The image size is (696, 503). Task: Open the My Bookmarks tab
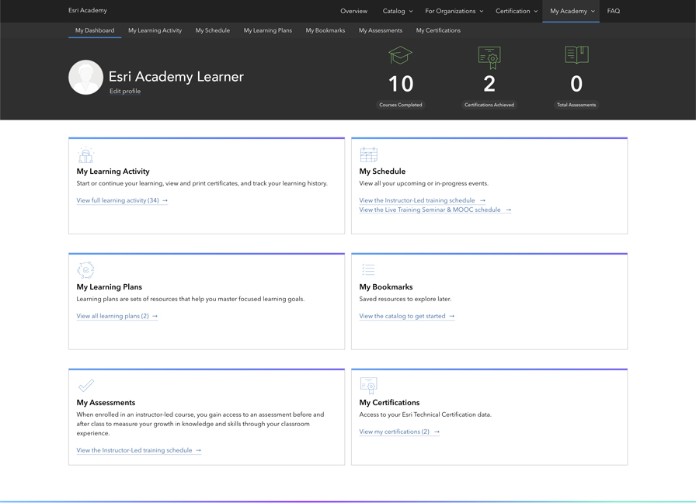325,30
